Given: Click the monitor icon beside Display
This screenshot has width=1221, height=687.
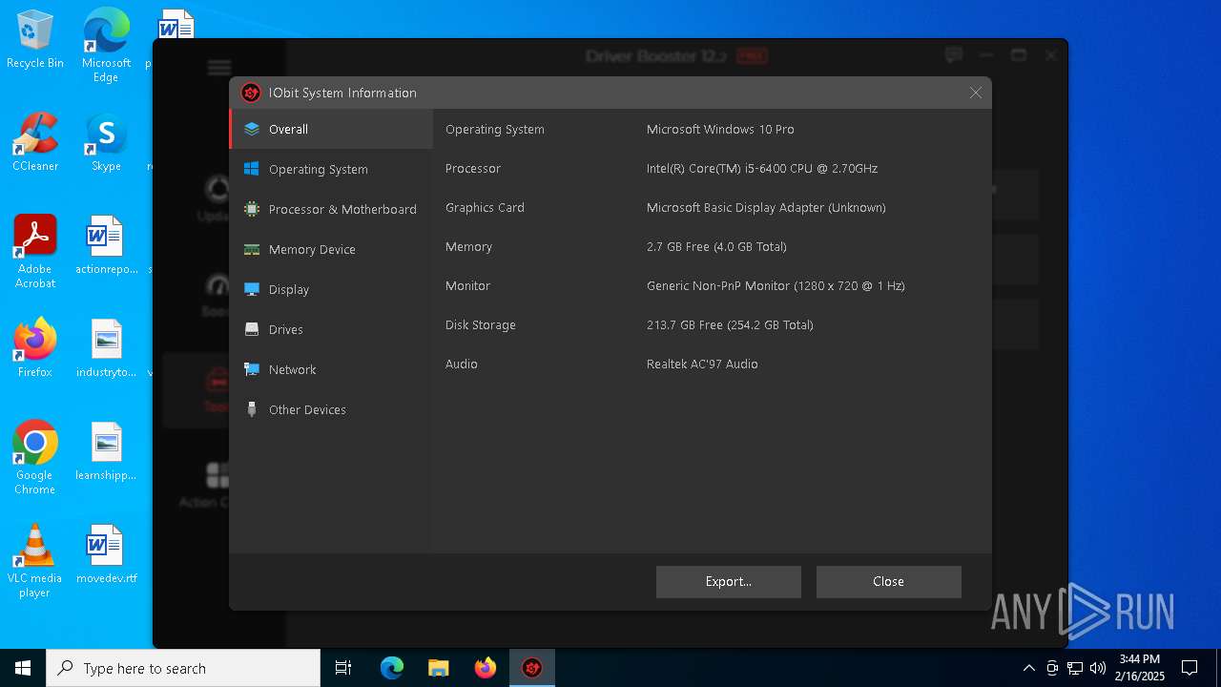Looking at the screenshot, I should coord(252,289).
